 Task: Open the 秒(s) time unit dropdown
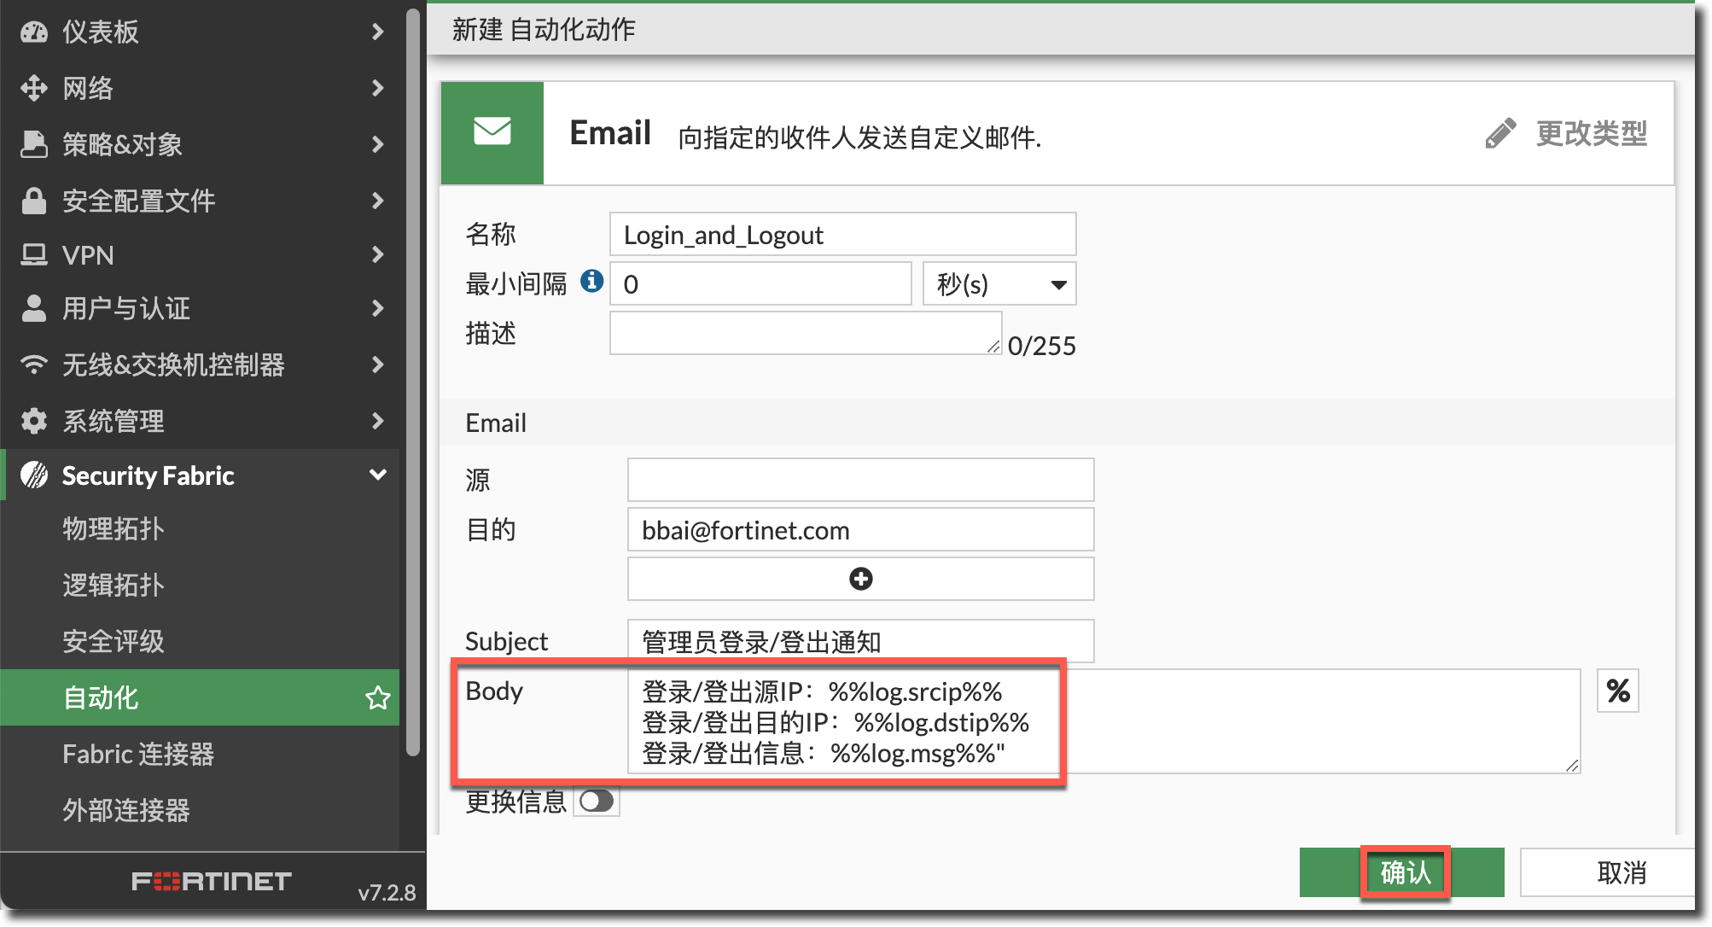pyautogui.click(x=999, y=284)
